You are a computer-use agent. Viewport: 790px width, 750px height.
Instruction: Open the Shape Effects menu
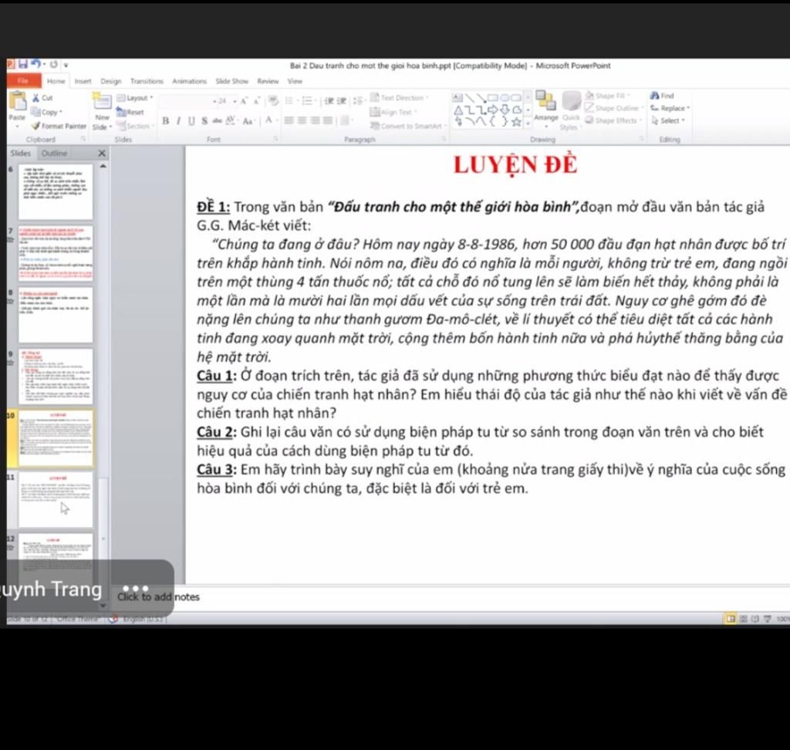(613, 120)
